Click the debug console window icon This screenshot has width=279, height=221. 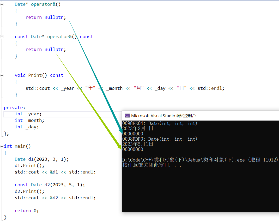pos(127,116)
